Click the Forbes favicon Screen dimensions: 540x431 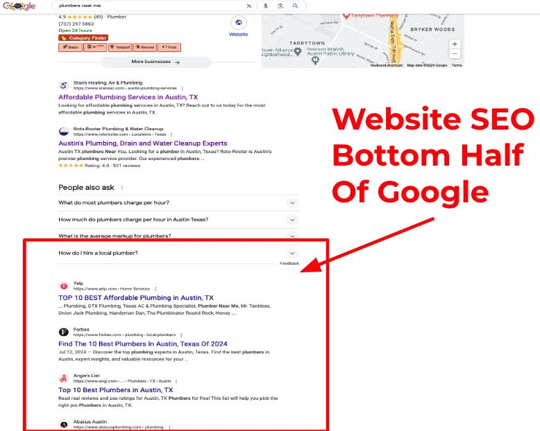coord(64,332)
